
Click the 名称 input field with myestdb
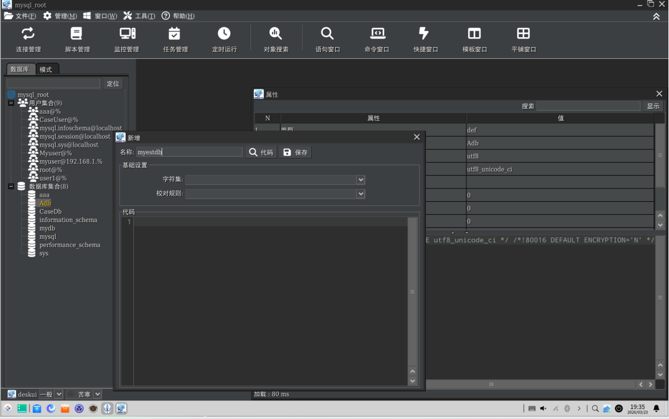(x=189, y=152)
